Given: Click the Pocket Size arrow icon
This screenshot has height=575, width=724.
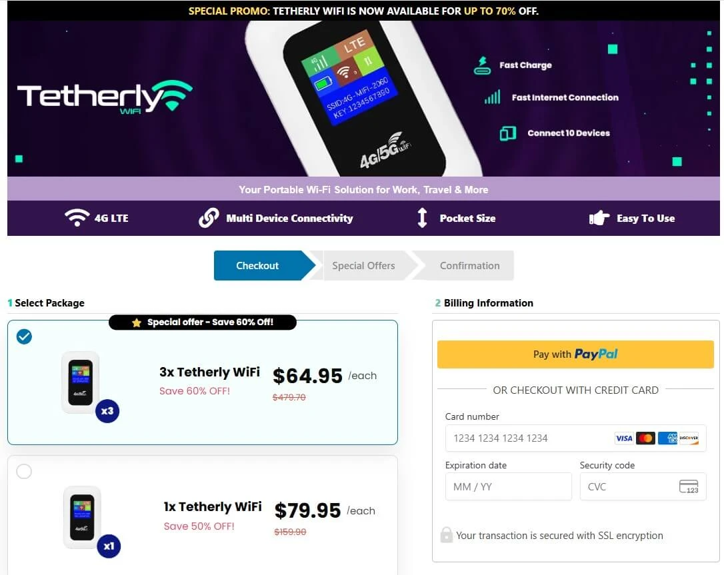Looking at the screenshot, I should click(x=422, y=218).
